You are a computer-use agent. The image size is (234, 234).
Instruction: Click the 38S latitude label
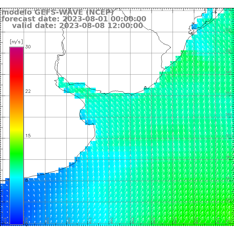[x=228, y=157]
